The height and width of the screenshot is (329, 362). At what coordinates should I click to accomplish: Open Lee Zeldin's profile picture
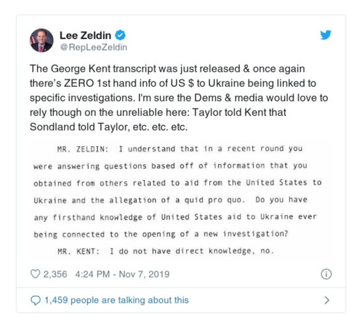click(x=42, y=40)
